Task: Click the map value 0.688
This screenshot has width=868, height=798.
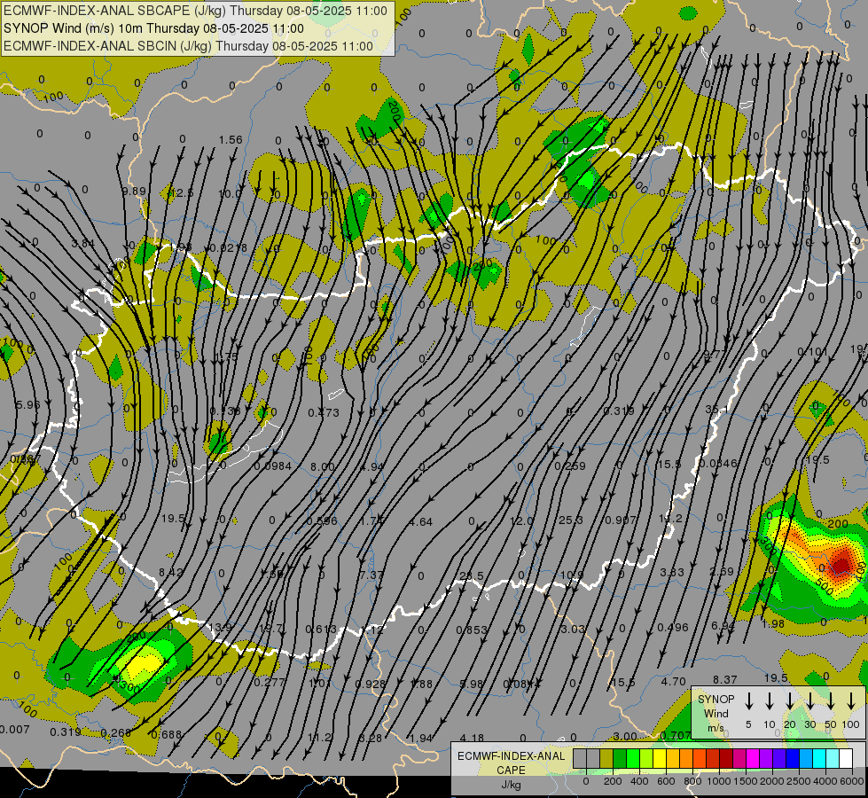Action: coord(166,735)
